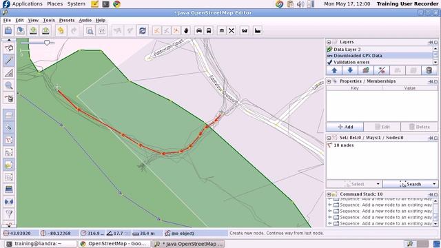Viewport: 441px width, 248px height.
Task: Apply the bus preset from toolbar
Action: (x=209, y=30)
